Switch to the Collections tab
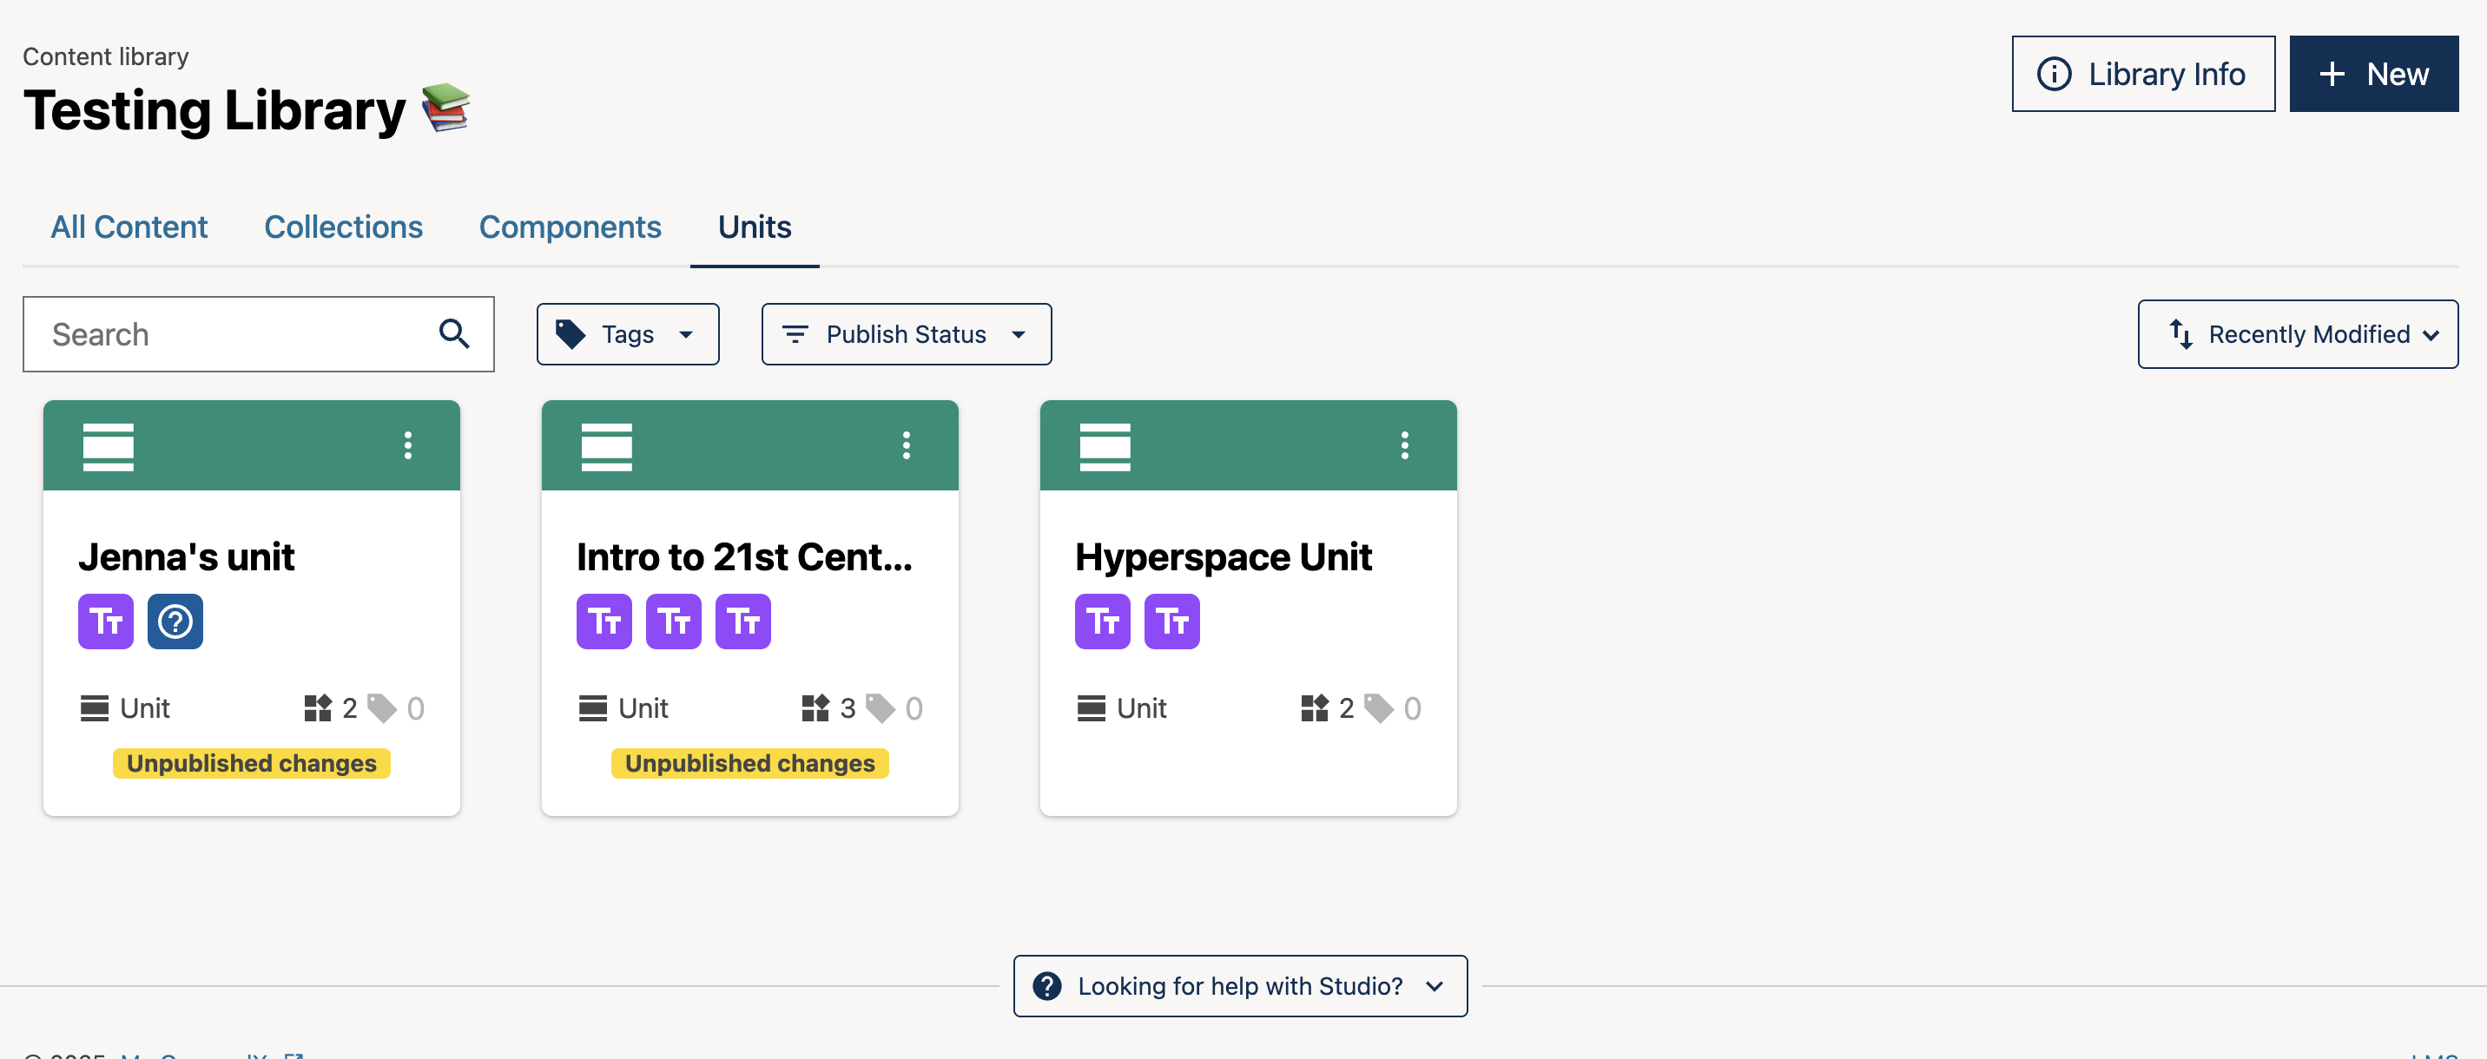Image resolution: width=2487 pixels, height=1059 pixels. [343, 227]
